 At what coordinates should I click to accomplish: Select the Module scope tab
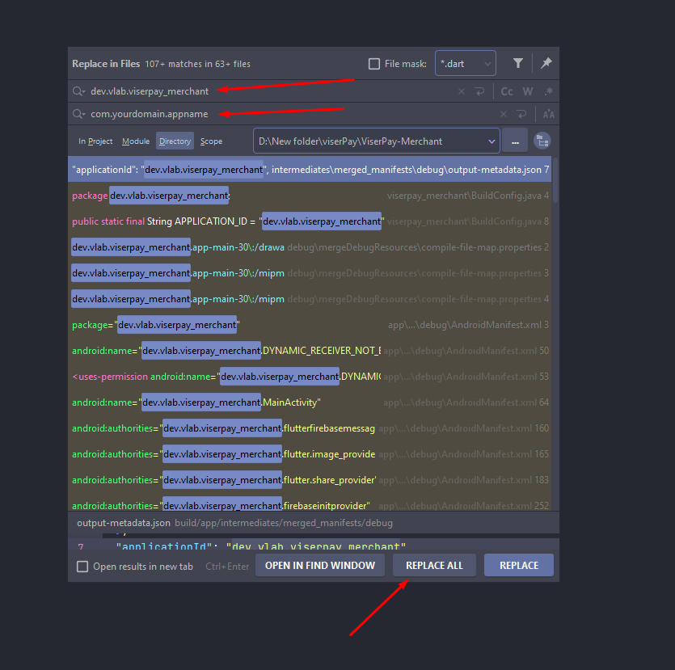(x=136, y=141)
